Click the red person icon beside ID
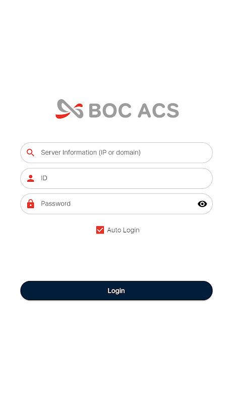This screenshot has height=405, width=233. (x=31, y=178)
